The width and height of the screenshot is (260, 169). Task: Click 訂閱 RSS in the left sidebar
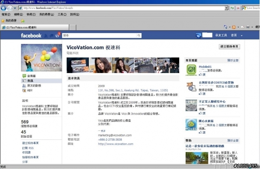(x=28, y=148)
